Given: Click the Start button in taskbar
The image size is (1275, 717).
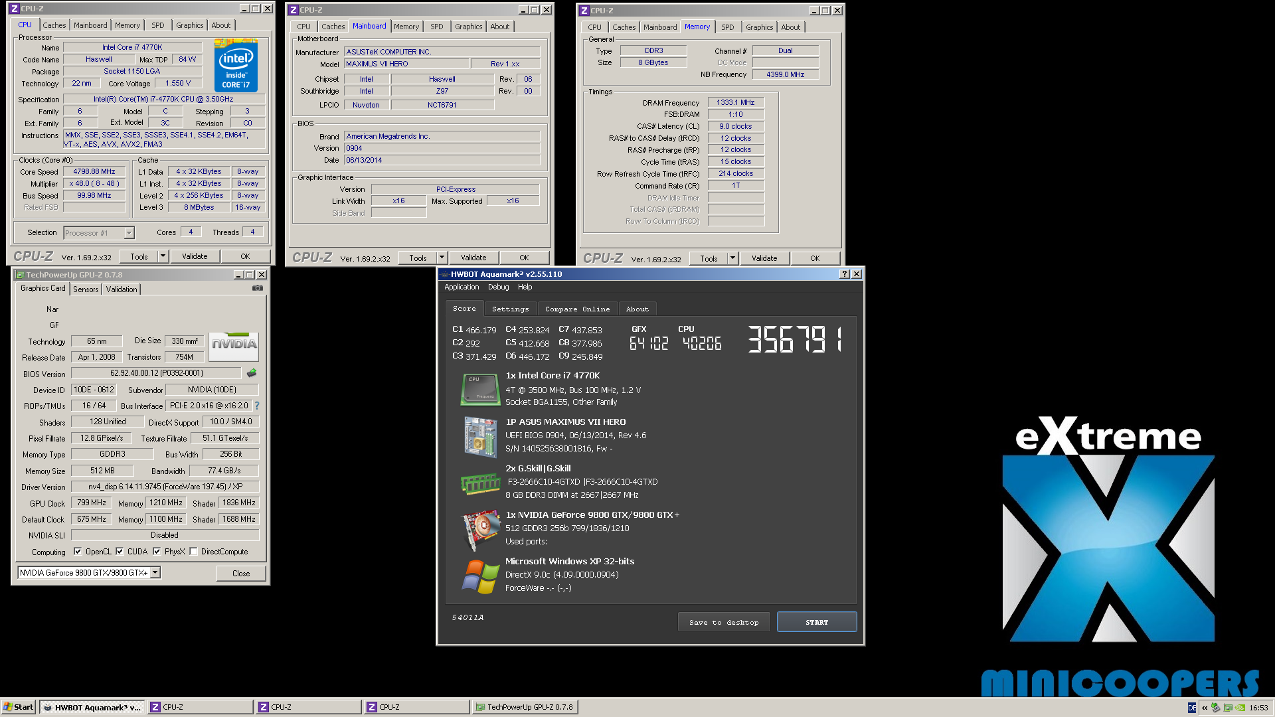Looking at the screenshot, I should click(x=18, y=707).
